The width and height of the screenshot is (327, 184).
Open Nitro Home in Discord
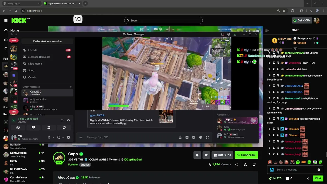coord(47,64)
